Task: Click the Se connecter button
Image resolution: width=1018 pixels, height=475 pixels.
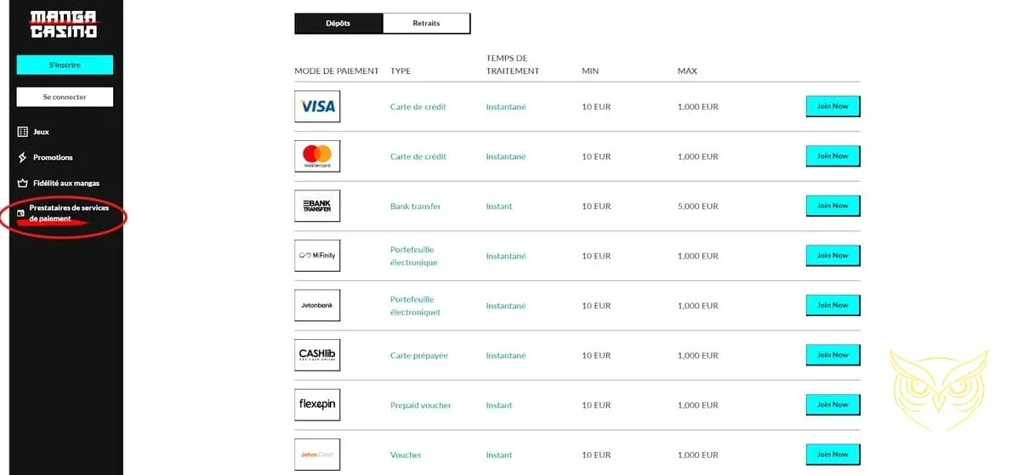Action: pyautogui.click(x=65, y=97)
